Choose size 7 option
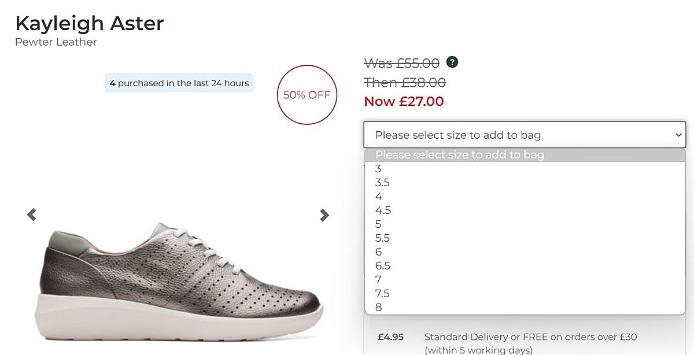This screenshot has height=355, width=694. (x=378, y=280)
